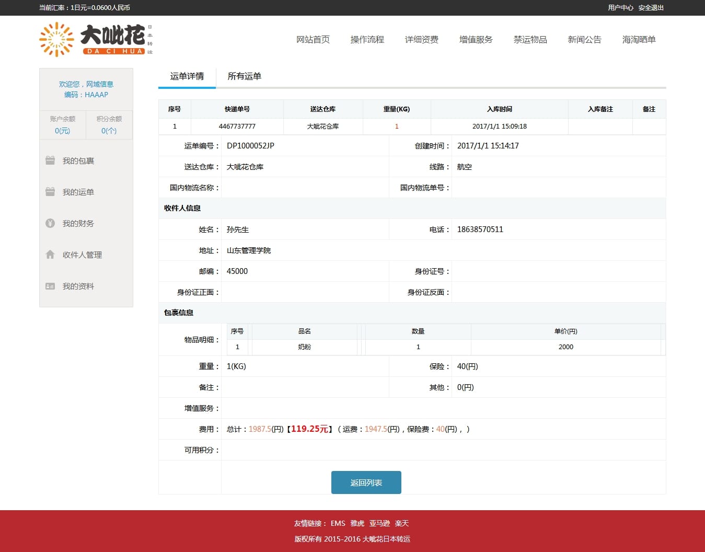Open 我的财务 in the sidebar
Viewport: 705px width, 552px height.
(78, 224)
